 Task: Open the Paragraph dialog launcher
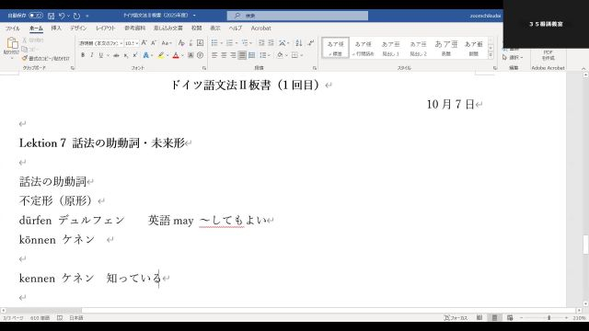pos(315,68)
